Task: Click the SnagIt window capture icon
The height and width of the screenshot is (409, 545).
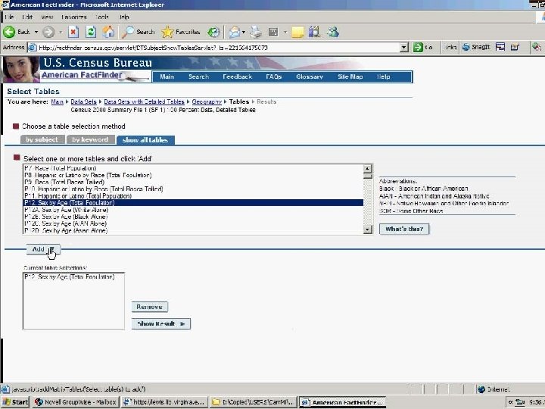Action: click(500, 47)
